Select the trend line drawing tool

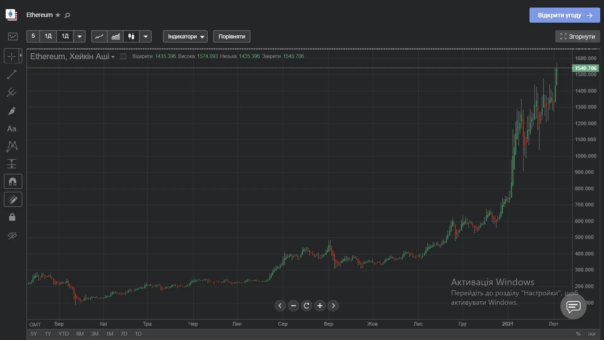click(12, 75)
